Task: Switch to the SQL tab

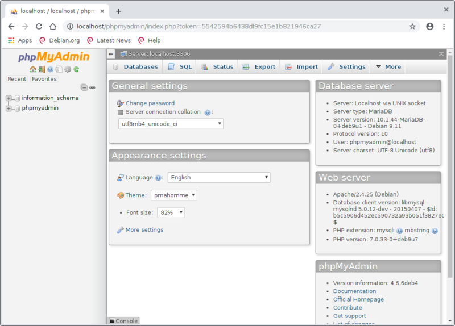Action: 180,67
